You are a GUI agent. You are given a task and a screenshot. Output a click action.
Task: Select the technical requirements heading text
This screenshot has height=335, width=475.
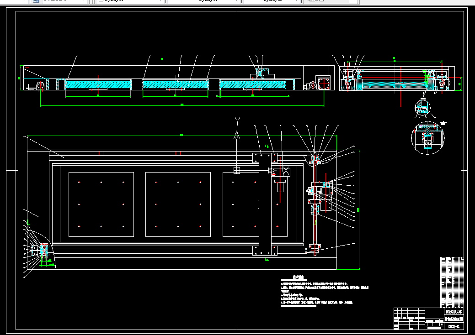tap(298, 277)
